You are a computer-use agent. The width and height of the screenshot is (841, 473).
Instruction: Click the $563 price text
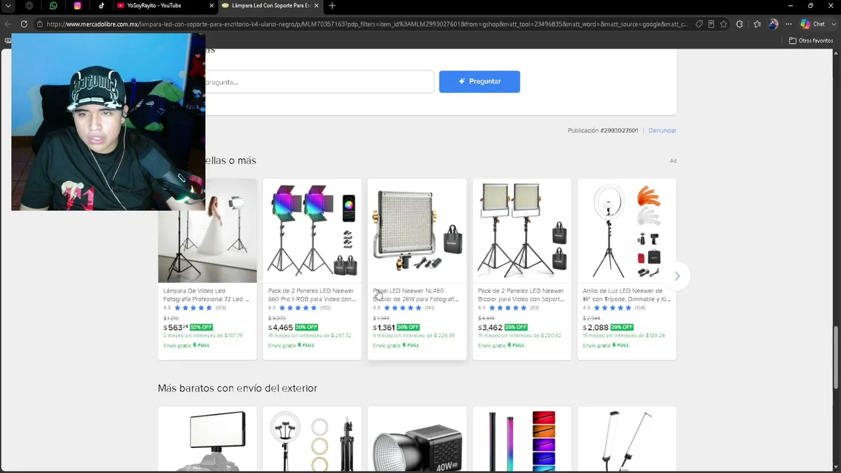pyautogui.click(x=175, y=327)
